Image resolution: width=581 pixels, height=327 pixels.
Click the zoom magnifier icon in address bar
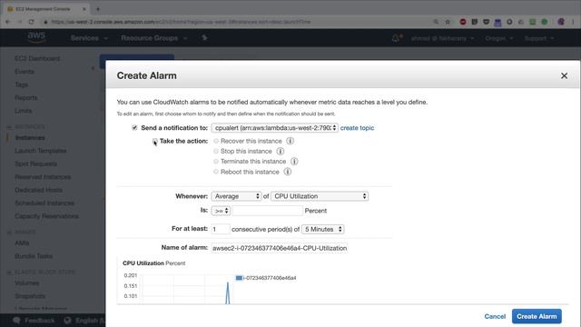point(436,22)
